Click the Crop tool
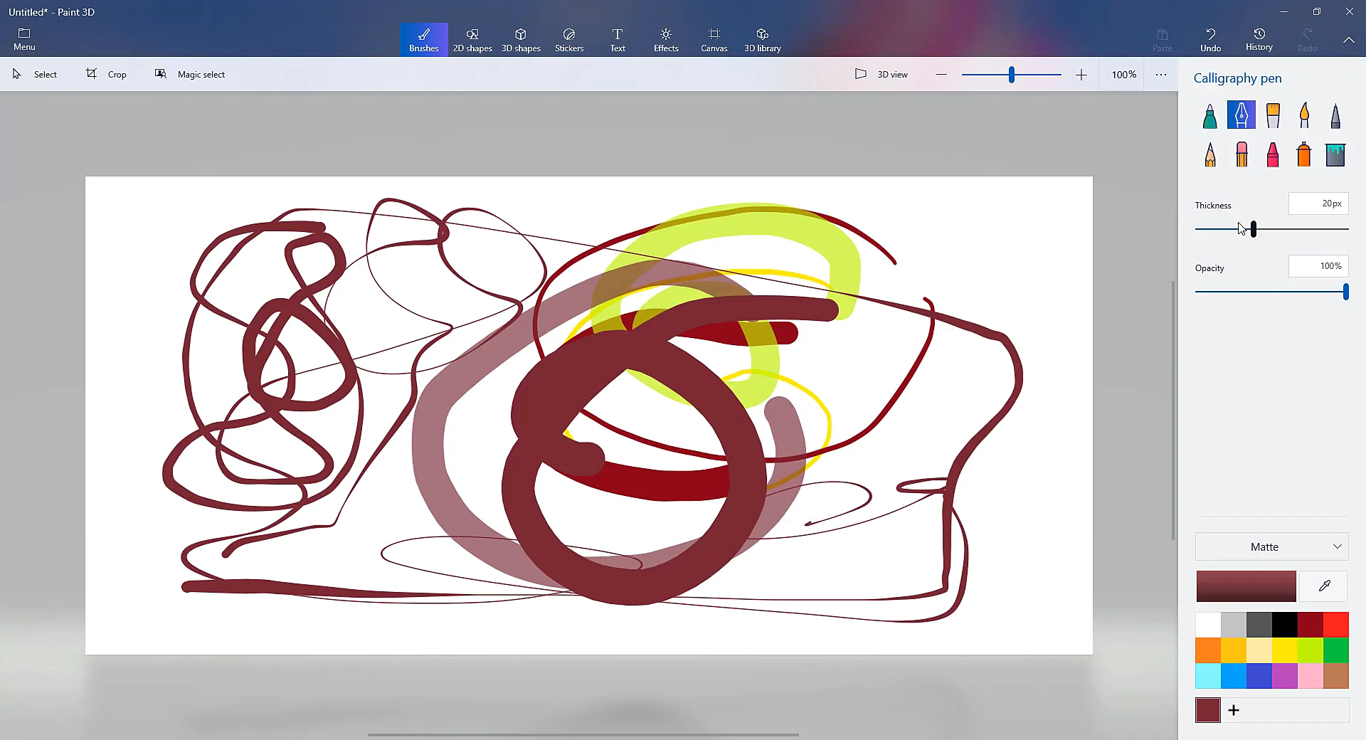The height and width of the screenshot is (740, 1366). [106, 74]
